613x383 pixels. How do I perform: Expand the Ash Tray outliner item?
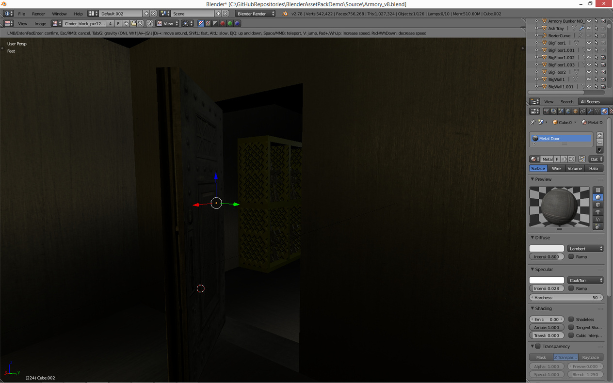[537, 28]
